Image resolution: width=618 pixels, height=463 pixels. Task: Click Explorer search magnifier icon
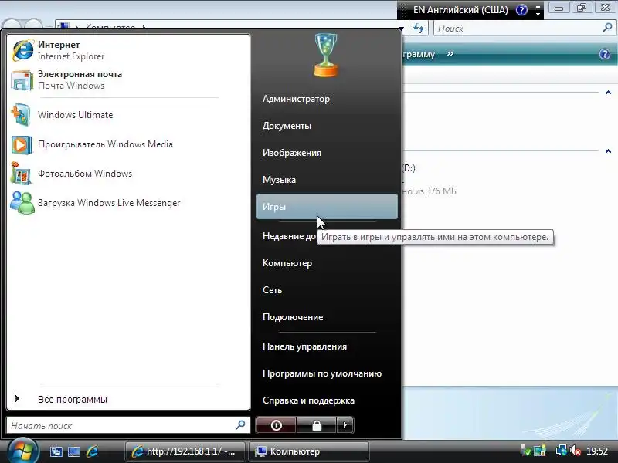607,28
